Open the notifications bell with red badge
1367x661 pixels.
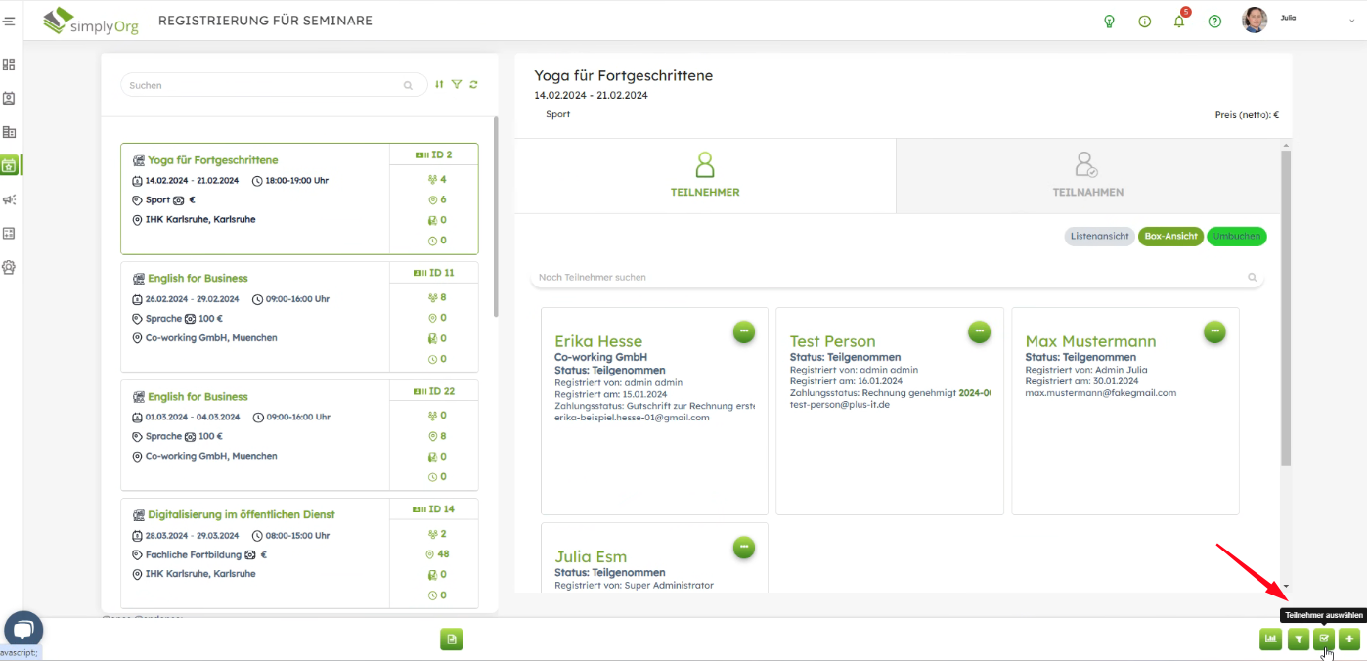click(x=1180, y=21)
